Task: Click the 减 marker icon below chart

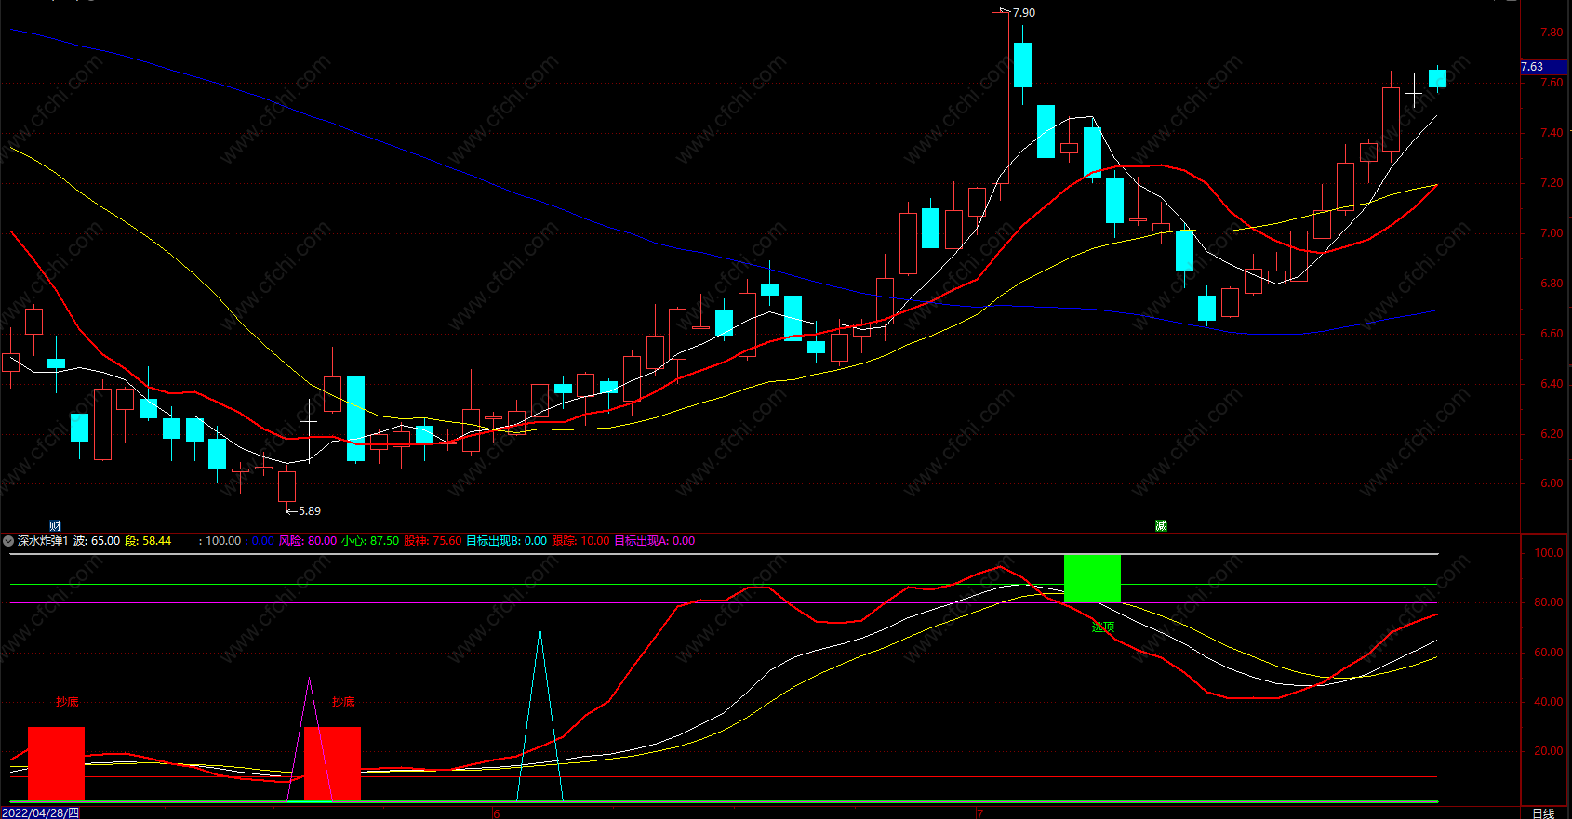Action: [1161, 526]
